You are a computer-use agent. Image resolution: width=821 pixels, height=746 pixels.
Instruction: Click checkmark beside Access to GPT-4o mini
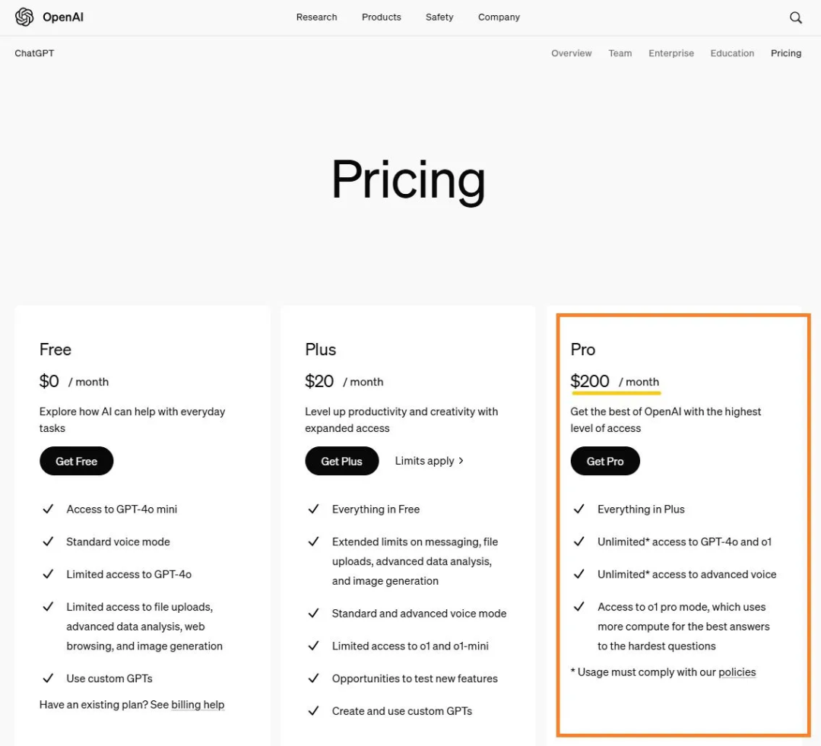pos(48,509)
